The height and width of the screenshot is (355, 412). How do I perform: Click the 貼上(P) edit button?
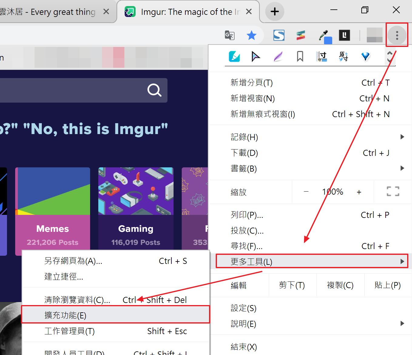click(x=388, y=285)
